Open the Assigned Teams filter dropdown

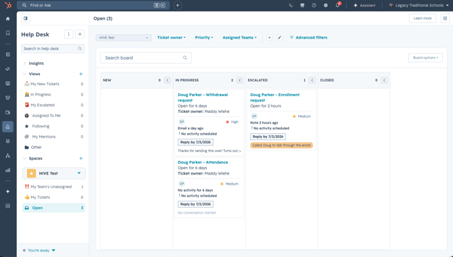click(239, 38)
